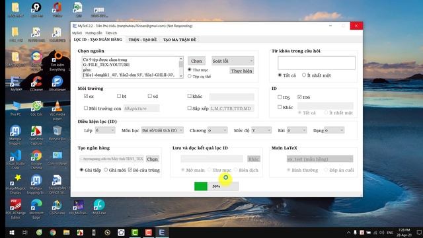Viewport: 423px width, 238px height.
Task: Switch to 'TRỘN - TẠO ĐỀ' tab
Action: pyautogui.click(x=143, y=40)
